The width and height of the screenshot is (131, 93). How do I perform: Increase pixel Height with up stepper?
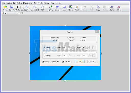point(89,47)
